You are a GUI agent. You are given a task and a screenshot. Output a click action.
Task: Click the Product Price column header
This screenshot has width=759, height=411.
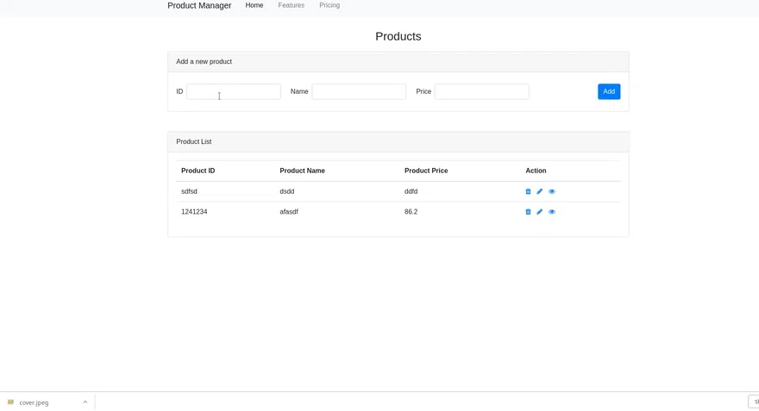tap(426, 171)
